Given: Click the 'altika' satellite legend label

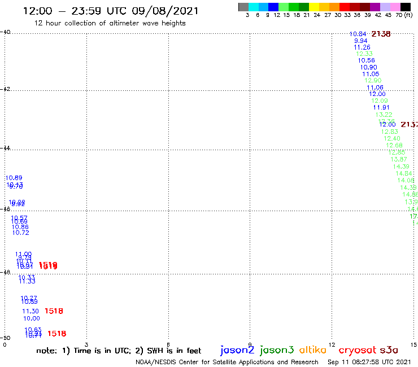Looking at the screenshot, I should pos(312,350).
